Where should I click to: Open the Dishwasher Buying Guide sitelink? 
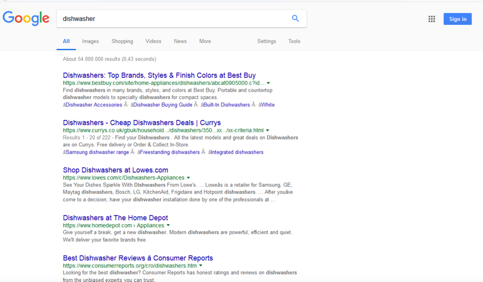tap(162, 105)
